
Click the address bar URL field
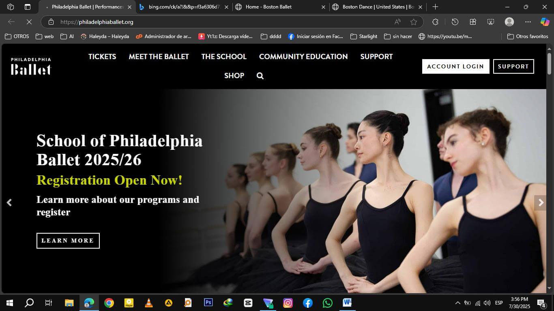223,22
